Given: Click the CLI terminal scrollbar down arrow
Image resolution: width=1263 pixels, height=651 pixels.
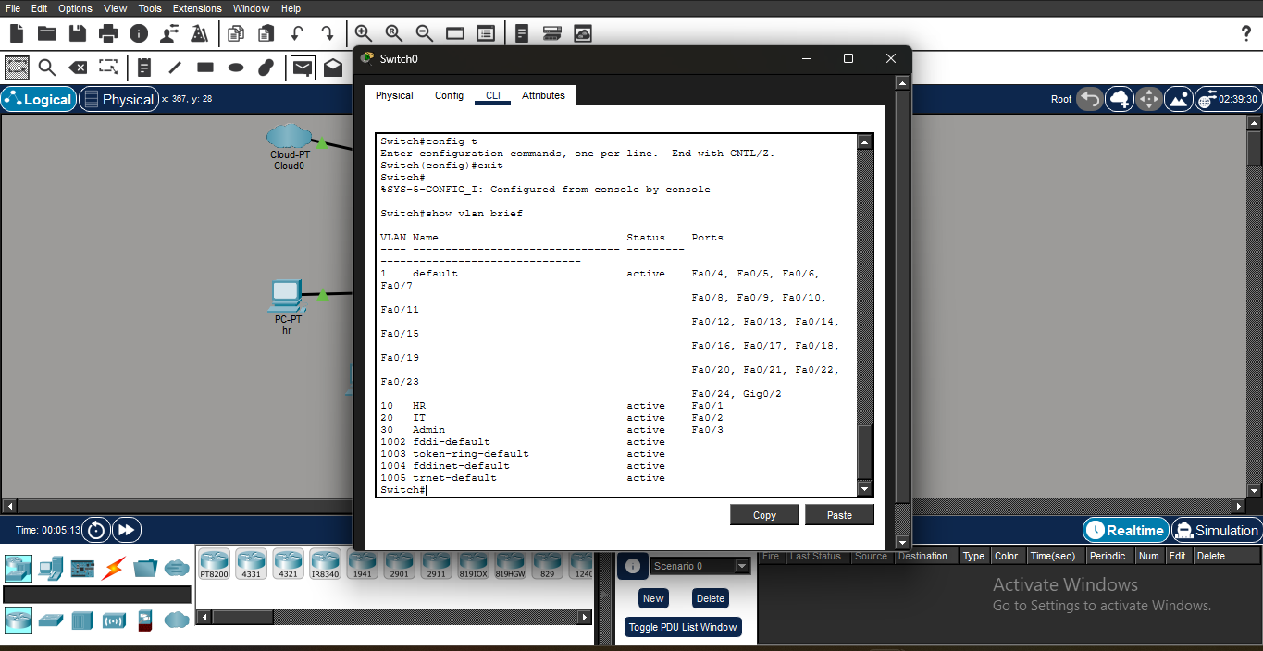Looking at the screenshot, I should coord(865,489).
